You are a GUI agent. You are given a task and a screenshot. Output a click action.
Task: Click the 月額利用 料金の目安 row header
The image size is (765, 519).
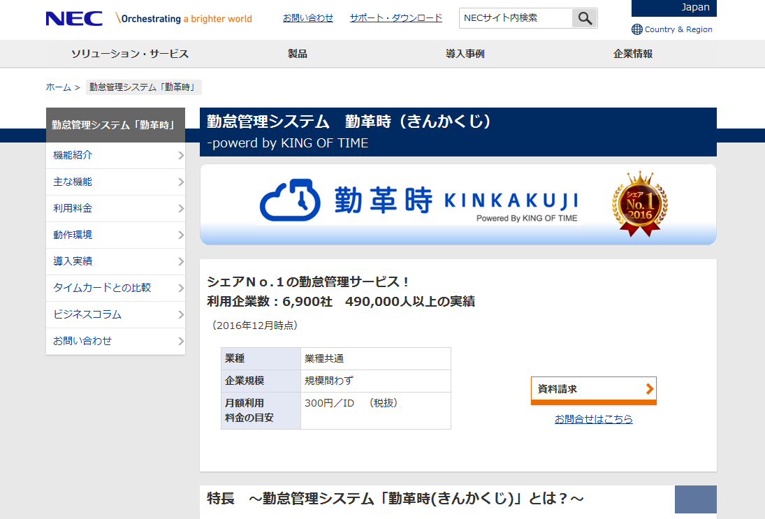click(261, 411)
